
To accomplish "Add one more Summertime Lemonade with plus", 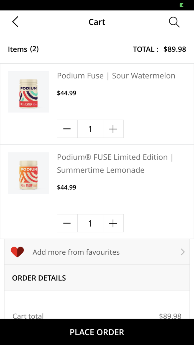I will (113, 223).
